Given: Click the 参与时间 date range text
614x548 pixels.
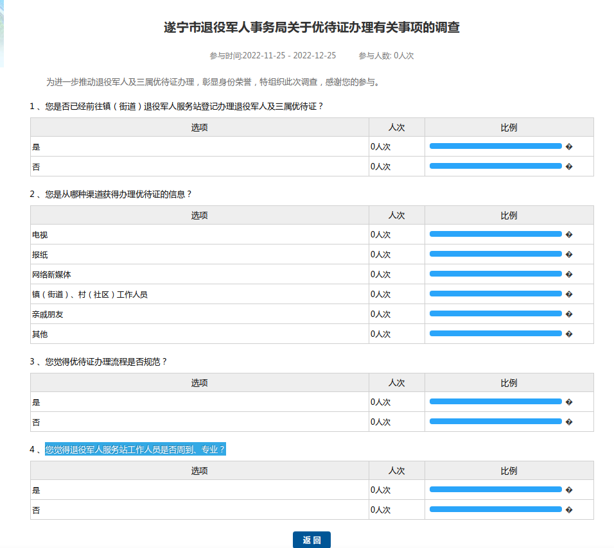Looking at the screenshot, I should [272, 56].
